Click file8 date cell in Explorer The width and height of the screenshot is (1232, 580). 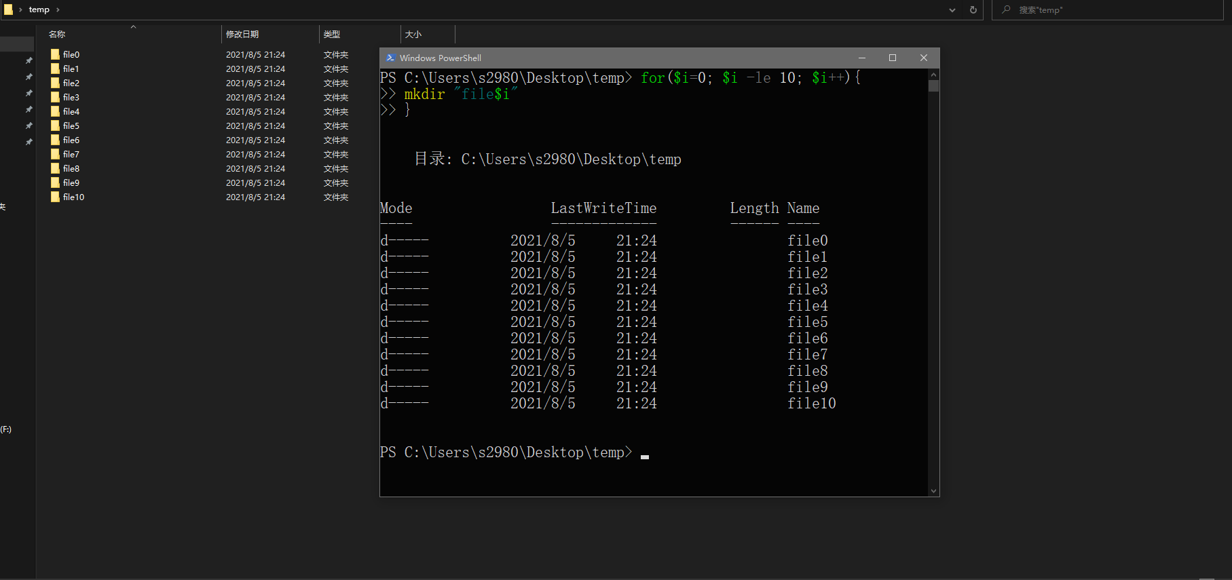coord(255,168)
